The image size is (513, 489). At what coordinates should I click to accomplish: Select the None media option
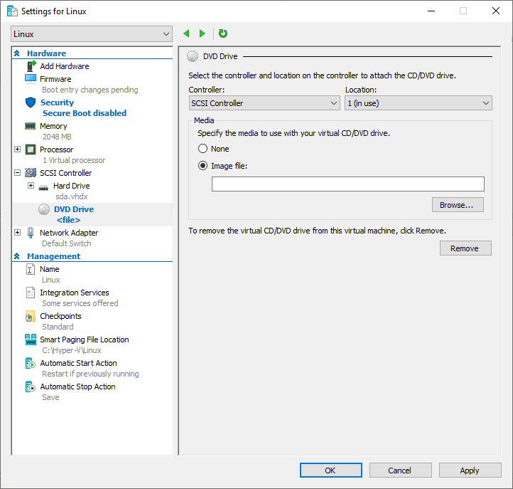tap(202, 149)
